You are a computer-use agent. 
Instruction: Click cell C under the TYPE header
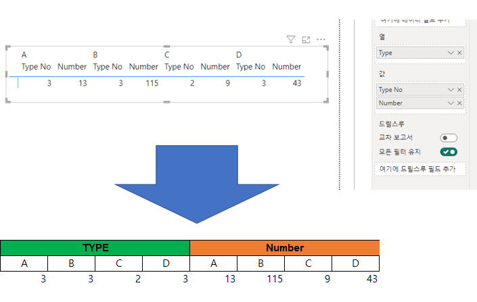click(118, 263)
